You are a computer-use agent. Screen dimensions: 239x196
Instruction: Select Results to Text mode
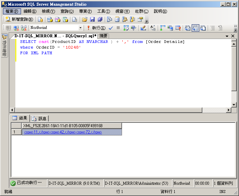pyautogui.click(x=188, y=28)
